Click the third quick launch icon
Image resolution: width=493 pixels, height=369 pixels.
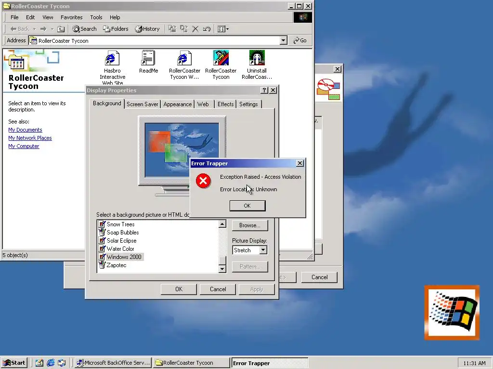62,363
